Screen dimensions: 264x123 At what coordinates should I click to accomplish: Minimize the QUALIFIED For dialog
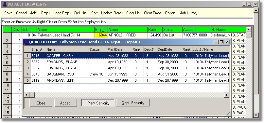(216, 42)
